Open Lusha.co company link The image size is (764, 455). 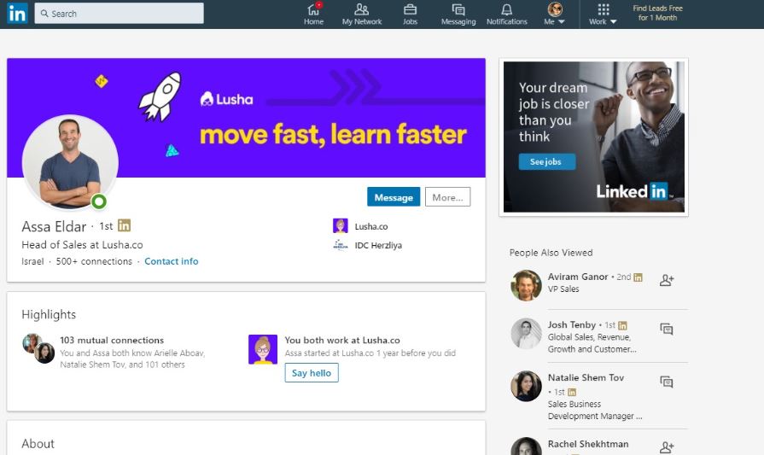tap(371, 226)
